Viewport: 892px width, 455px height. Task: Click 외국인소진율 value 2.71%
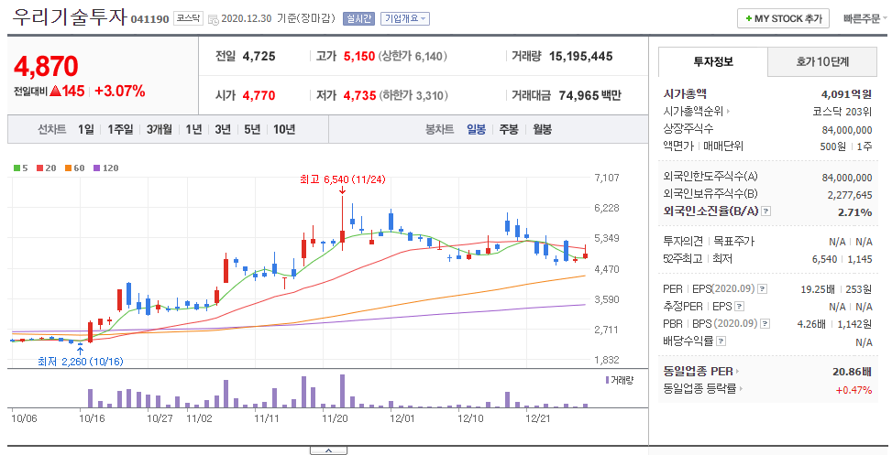tap(854, 212)
